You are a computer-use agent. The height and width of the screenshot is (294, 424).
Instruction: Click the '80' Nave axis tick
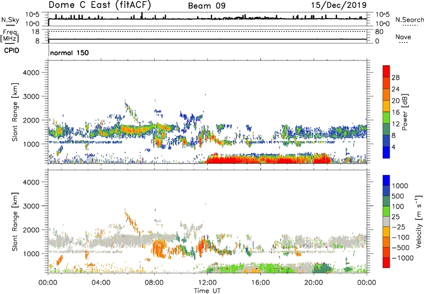(x=379, y=32)
